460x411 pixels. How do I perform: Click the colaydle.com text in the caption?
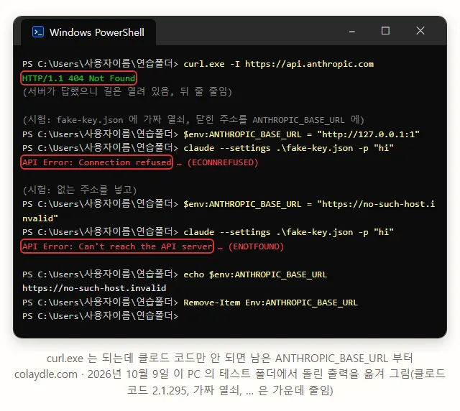(x=46, y=374)
